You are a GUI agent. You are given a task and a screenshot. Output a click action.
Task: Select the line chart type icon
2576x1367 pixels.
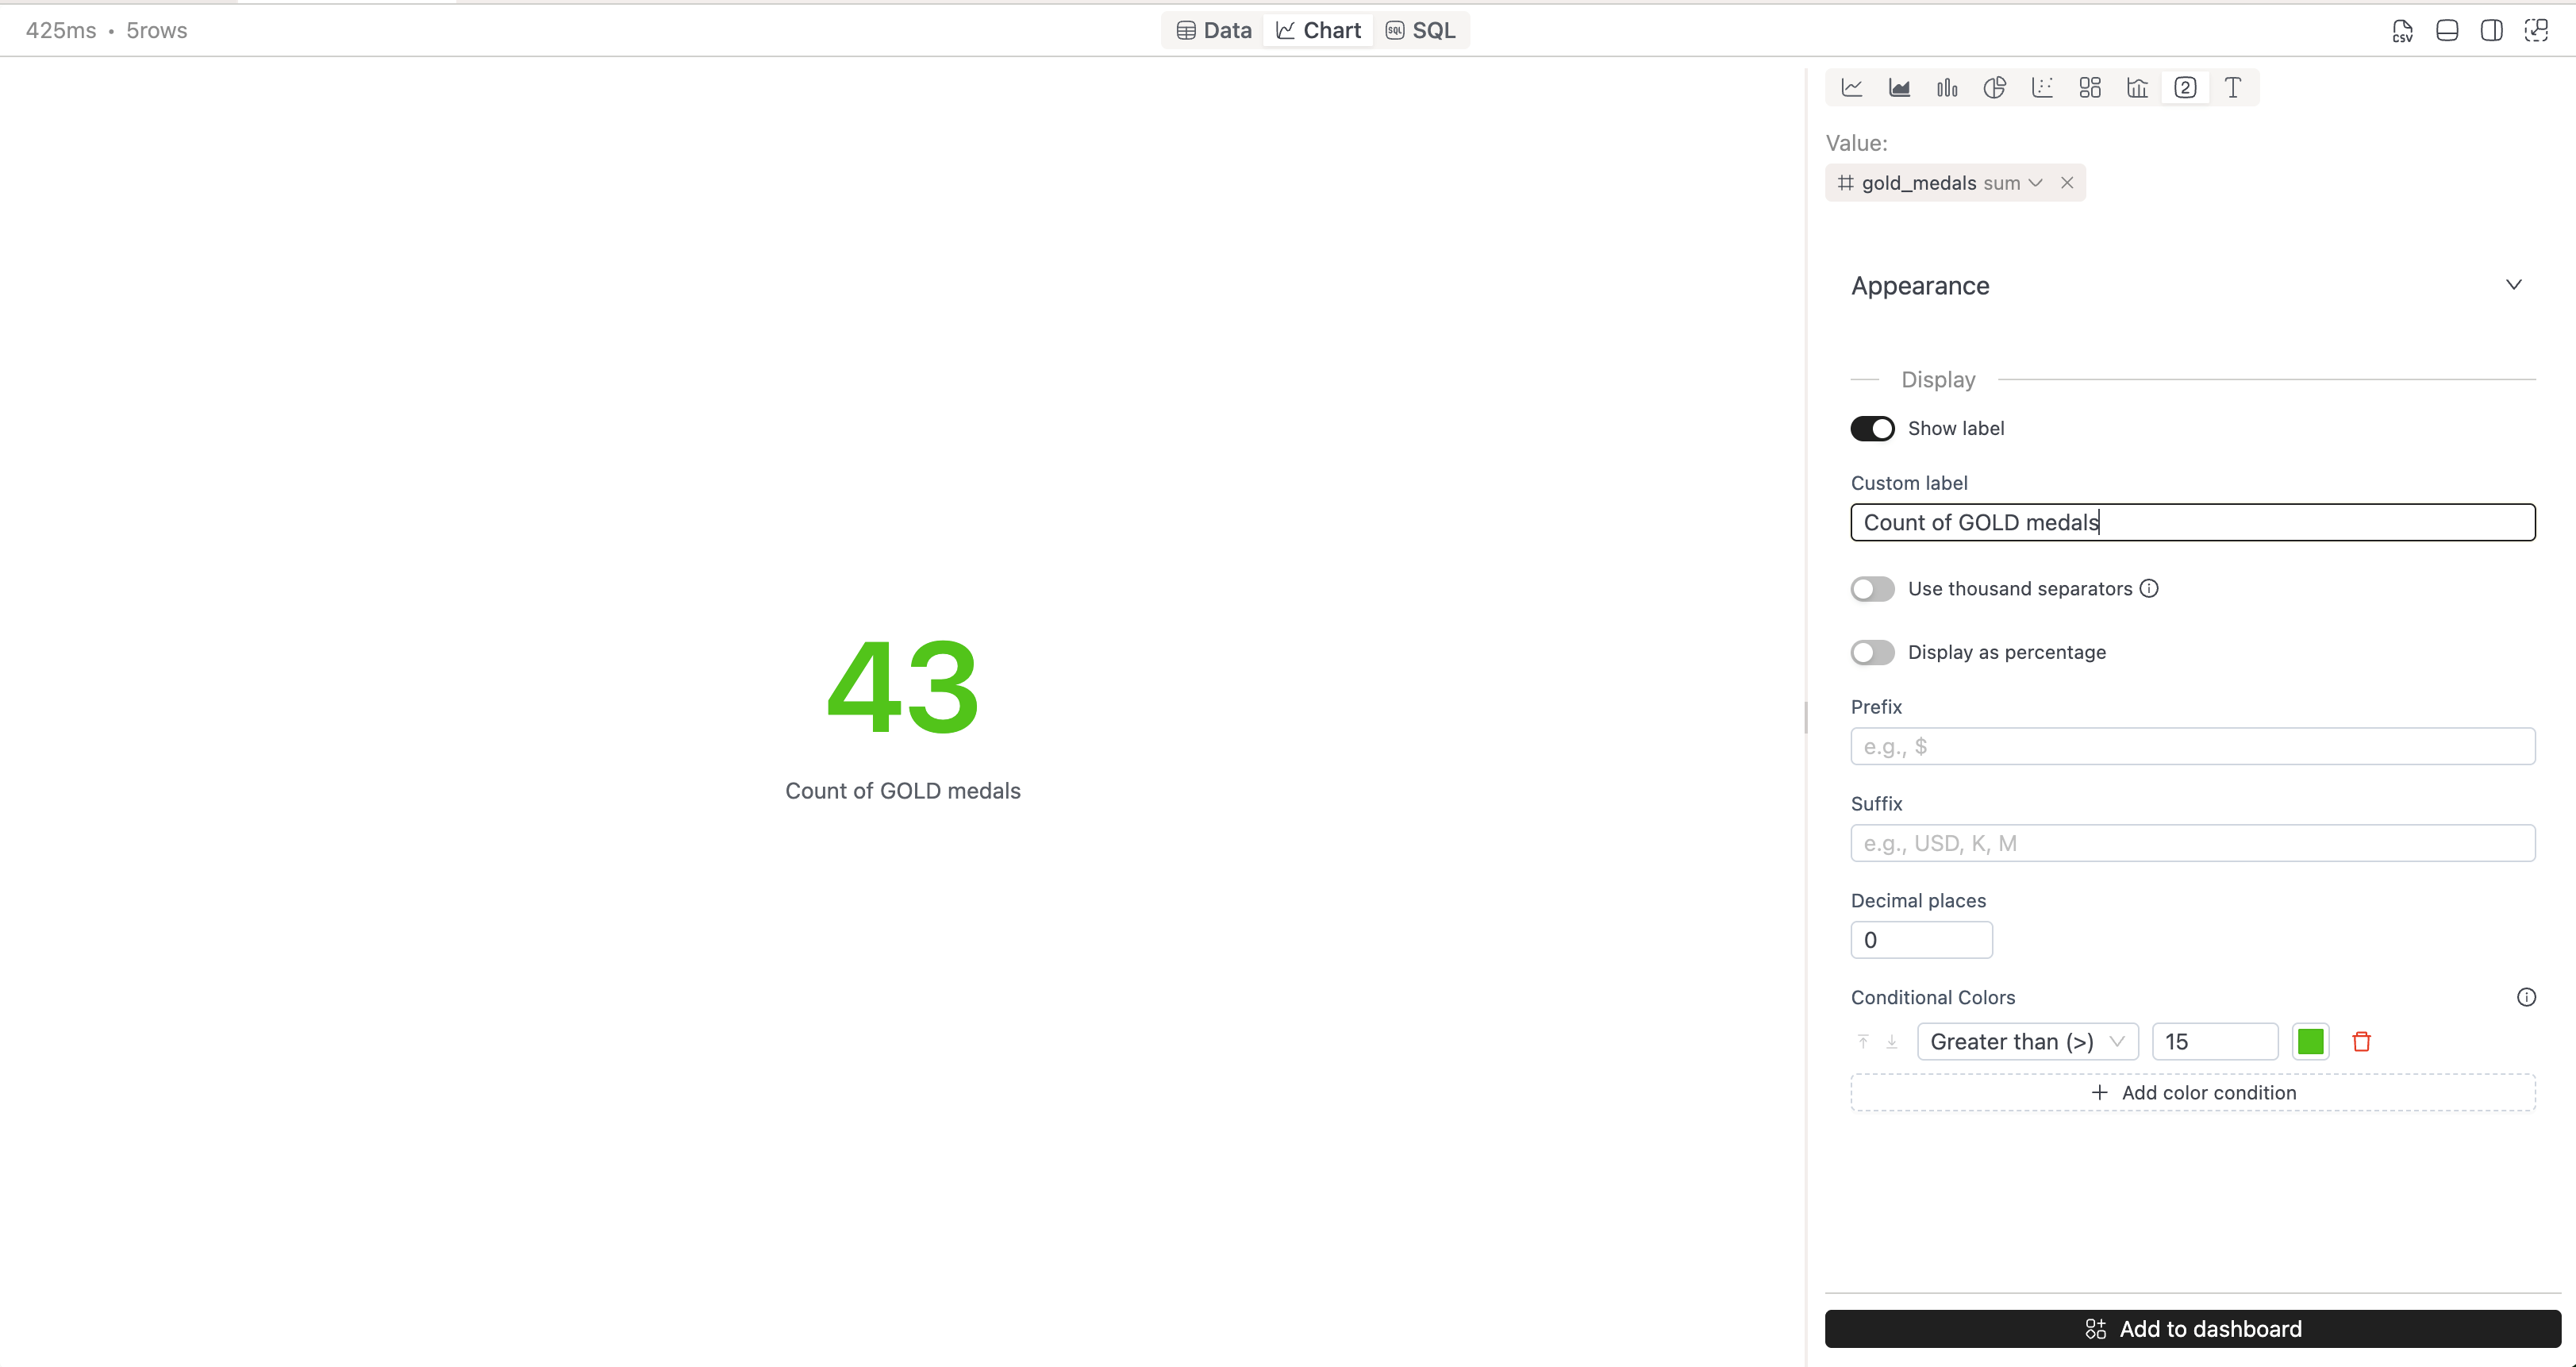point(1852,88)
